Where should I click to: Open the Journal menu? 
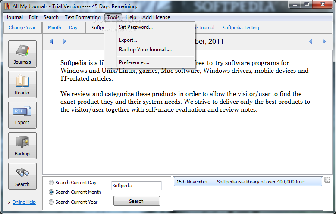(x=14, y=17)
